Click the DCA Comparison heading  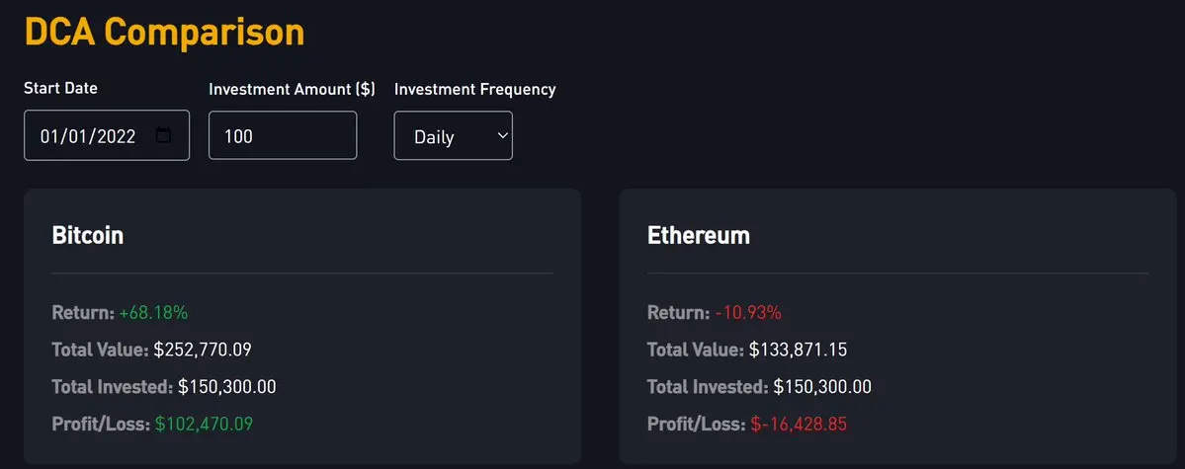(x=164, y=32)
